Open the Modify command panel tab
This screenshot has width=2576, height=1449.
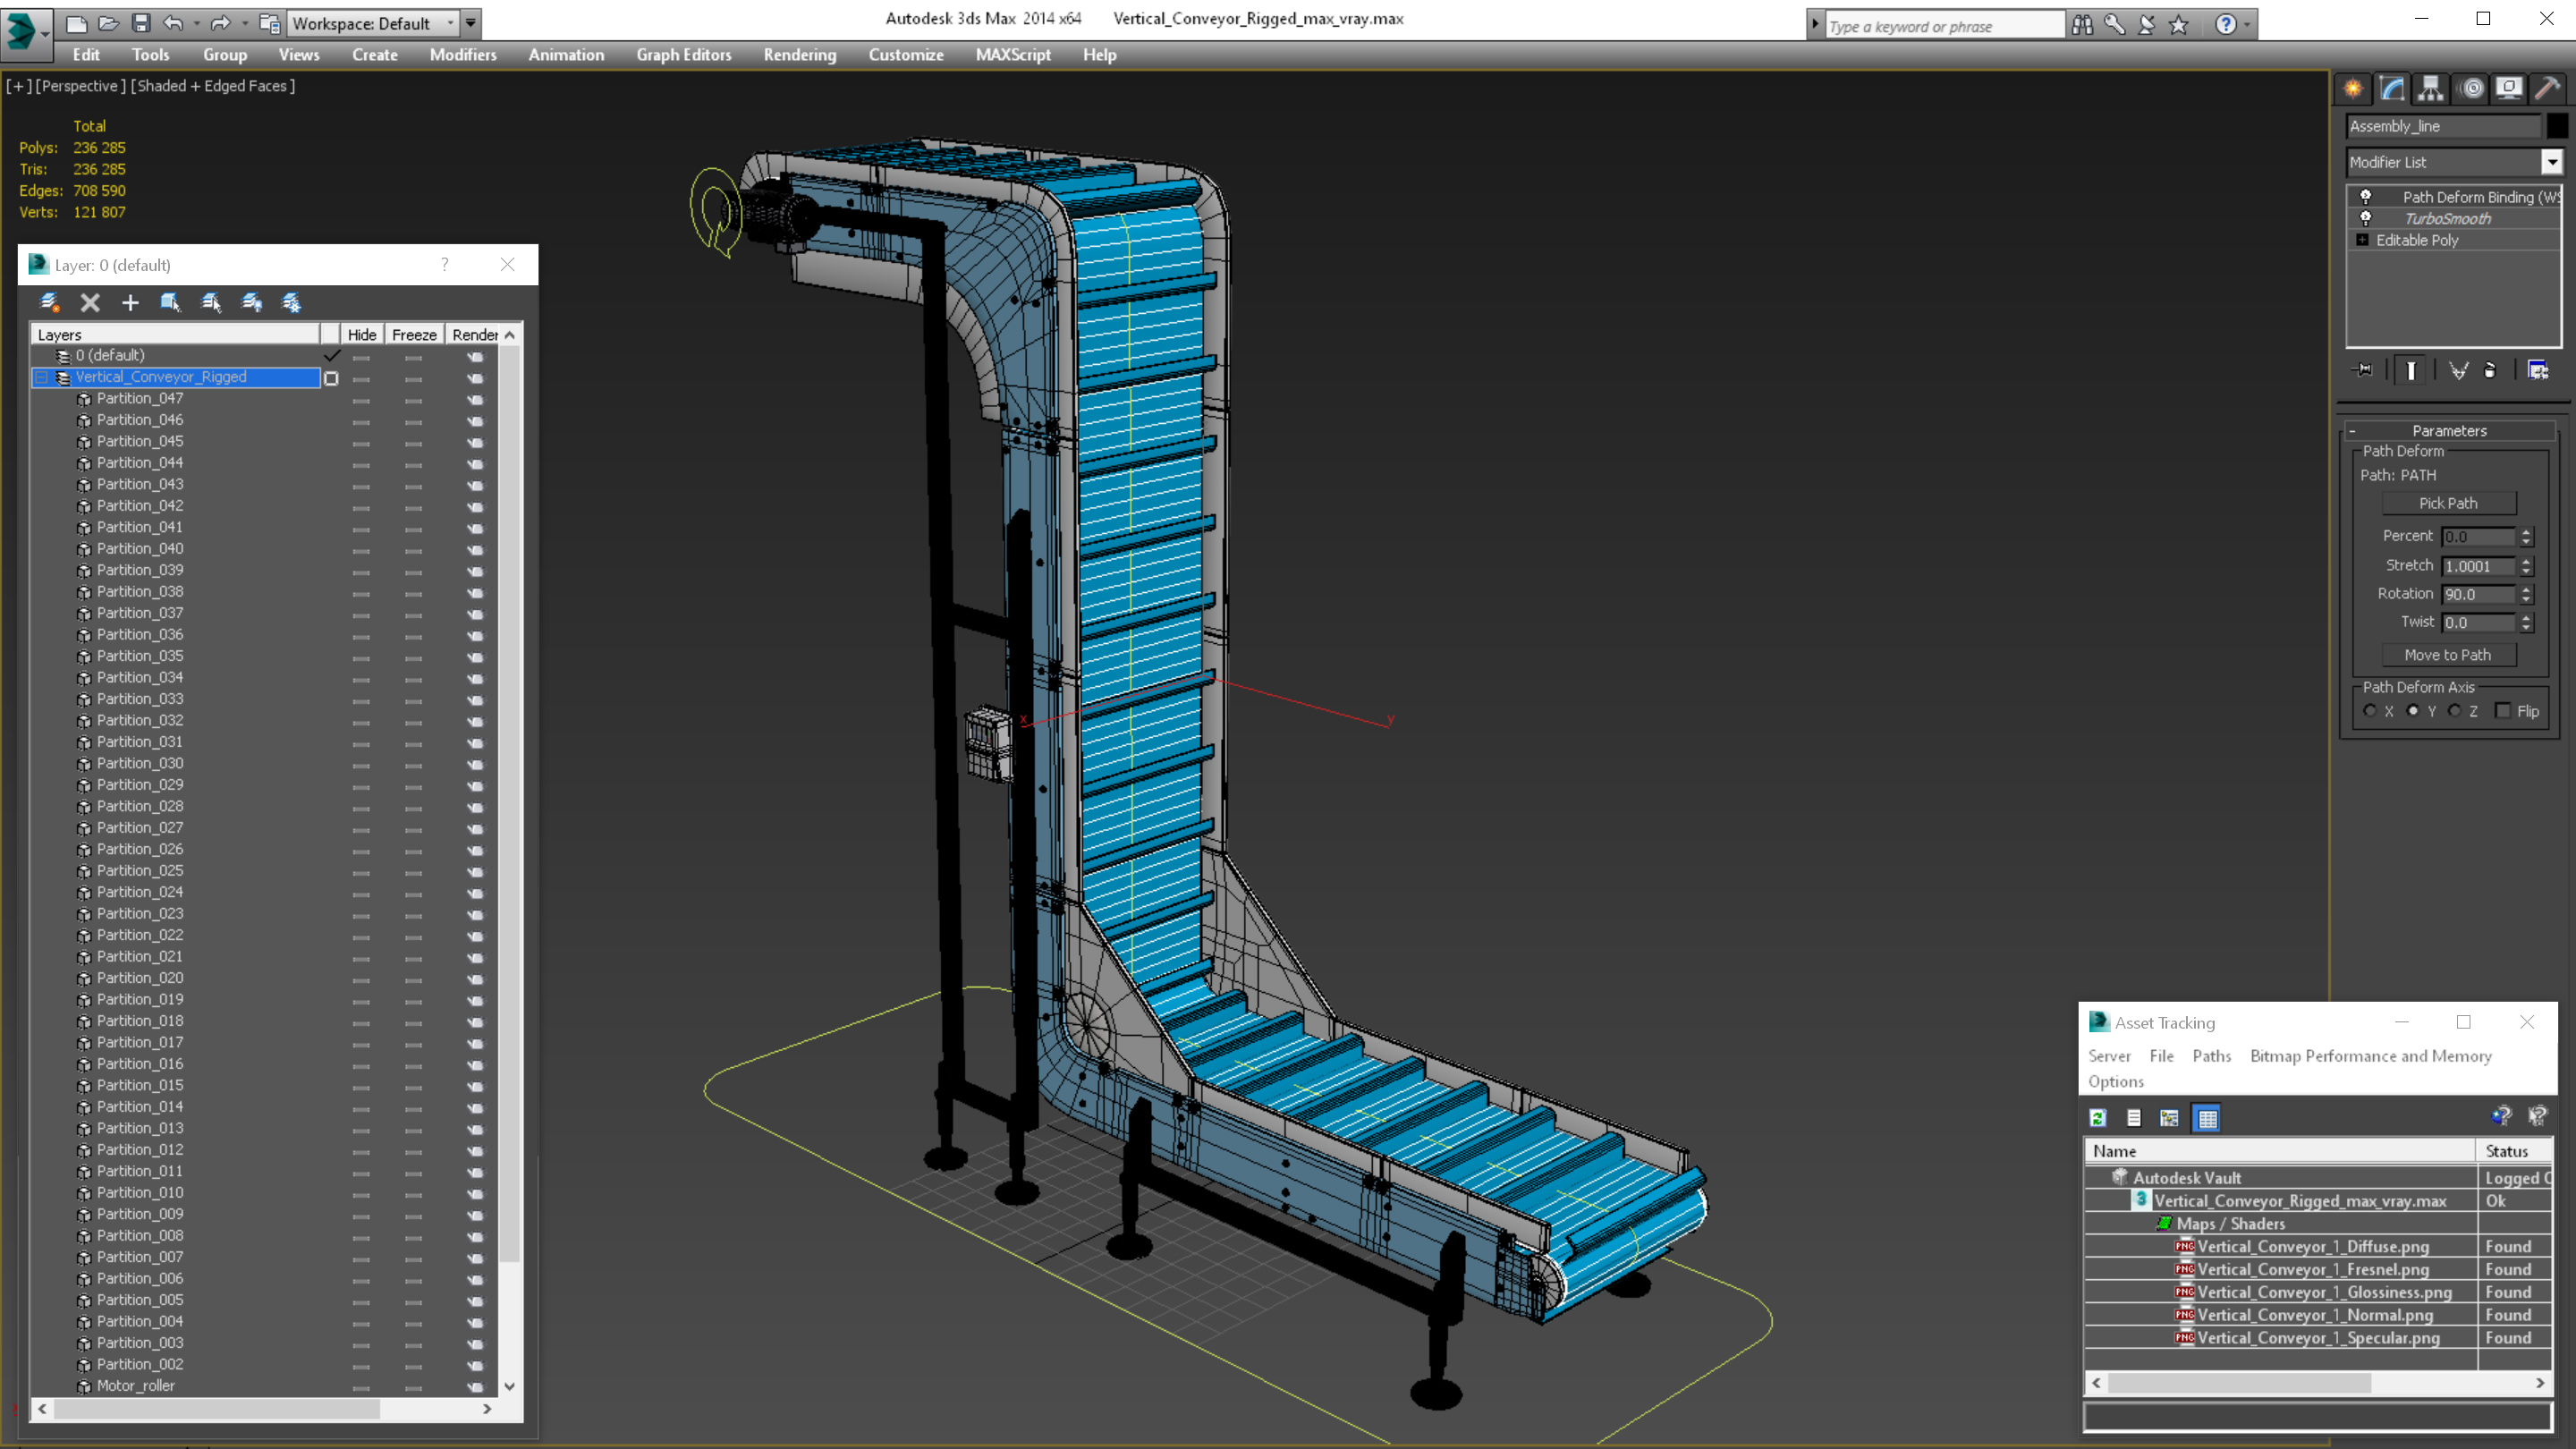(2391, 89)
